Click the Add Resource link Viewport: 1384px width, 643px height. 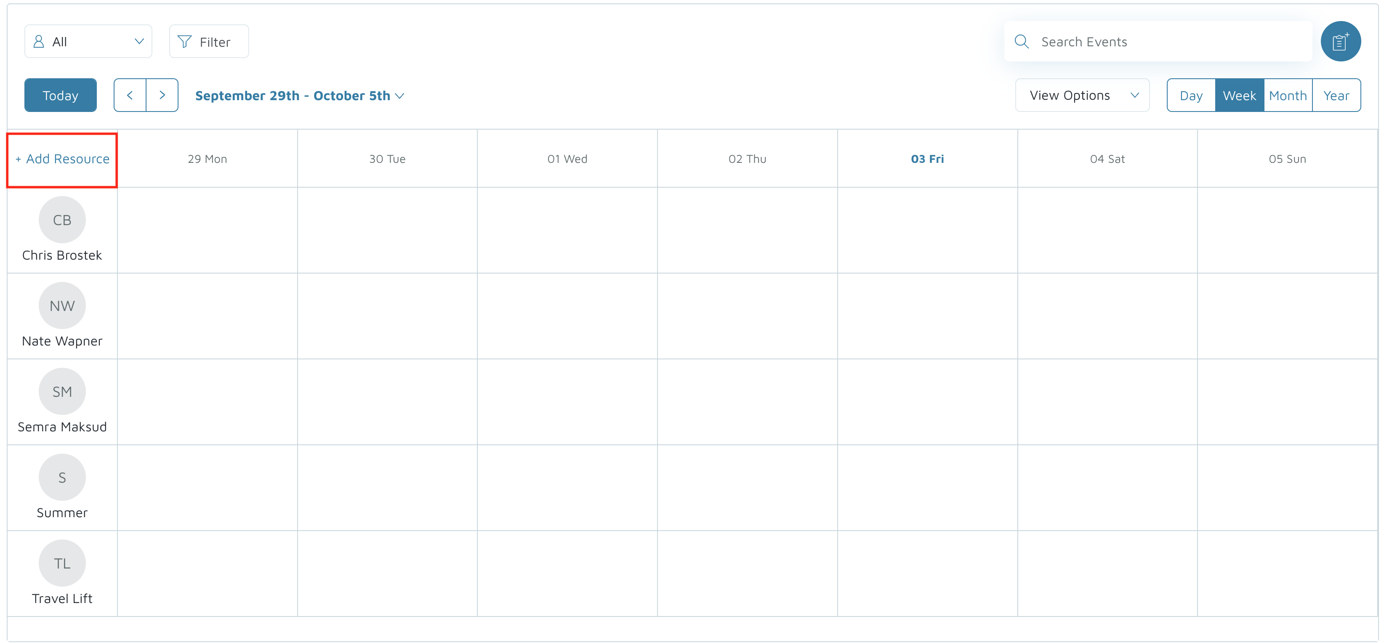(x=63, y=159)
